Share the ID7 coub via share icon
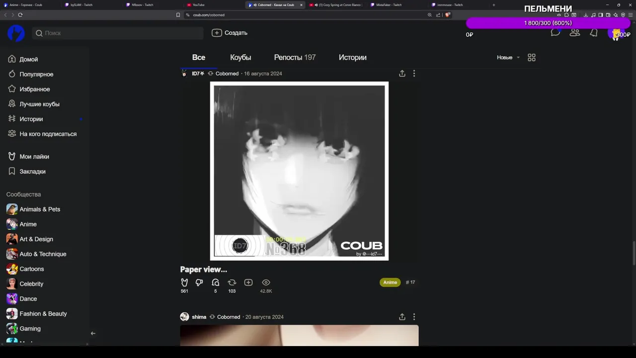This screenshot has width=636, height=358. point(402,74)
